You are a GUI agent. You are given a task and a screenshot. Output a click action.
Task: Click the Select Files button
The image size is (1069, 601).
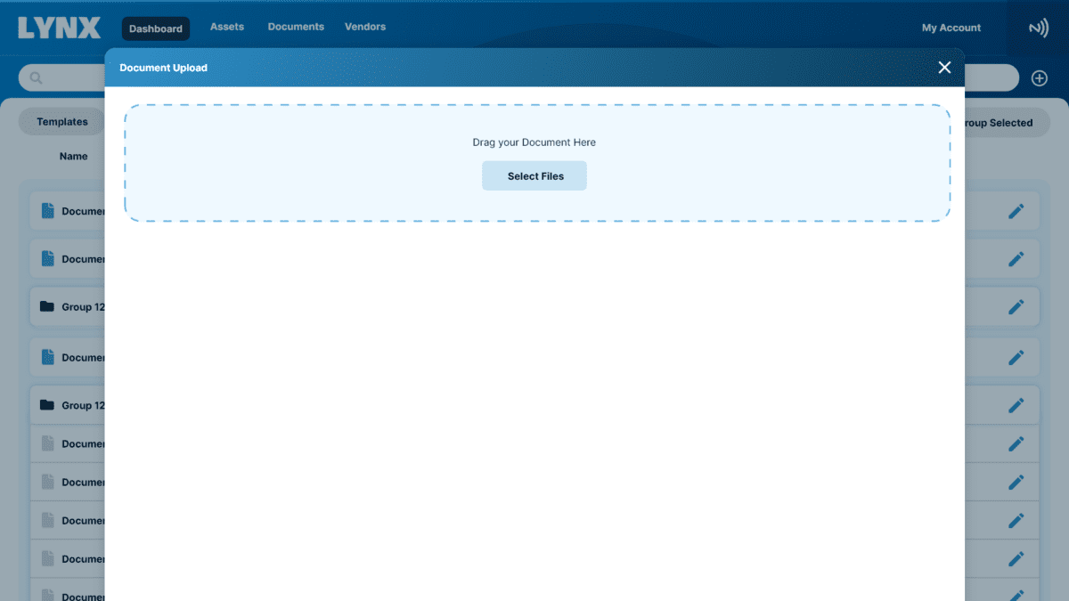[534, 176]
